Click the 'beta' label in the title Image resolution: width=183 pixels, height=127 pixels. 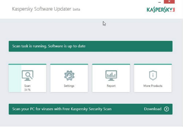click(x=77, y=9)
